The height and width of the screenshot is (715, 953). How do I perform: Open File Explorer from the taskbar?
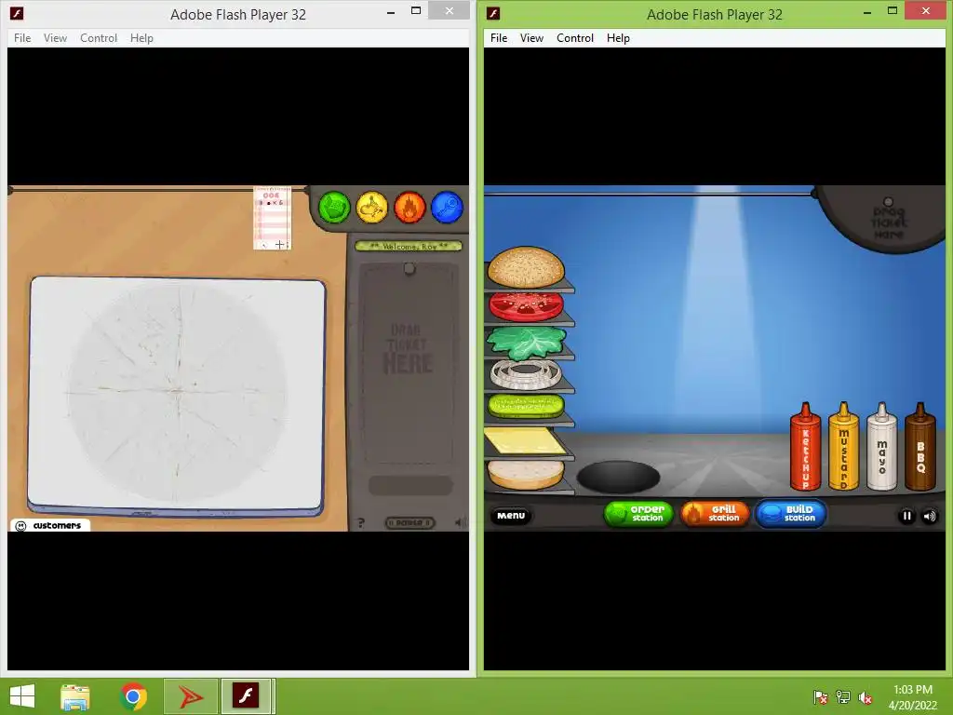click(x=75, y=696)
